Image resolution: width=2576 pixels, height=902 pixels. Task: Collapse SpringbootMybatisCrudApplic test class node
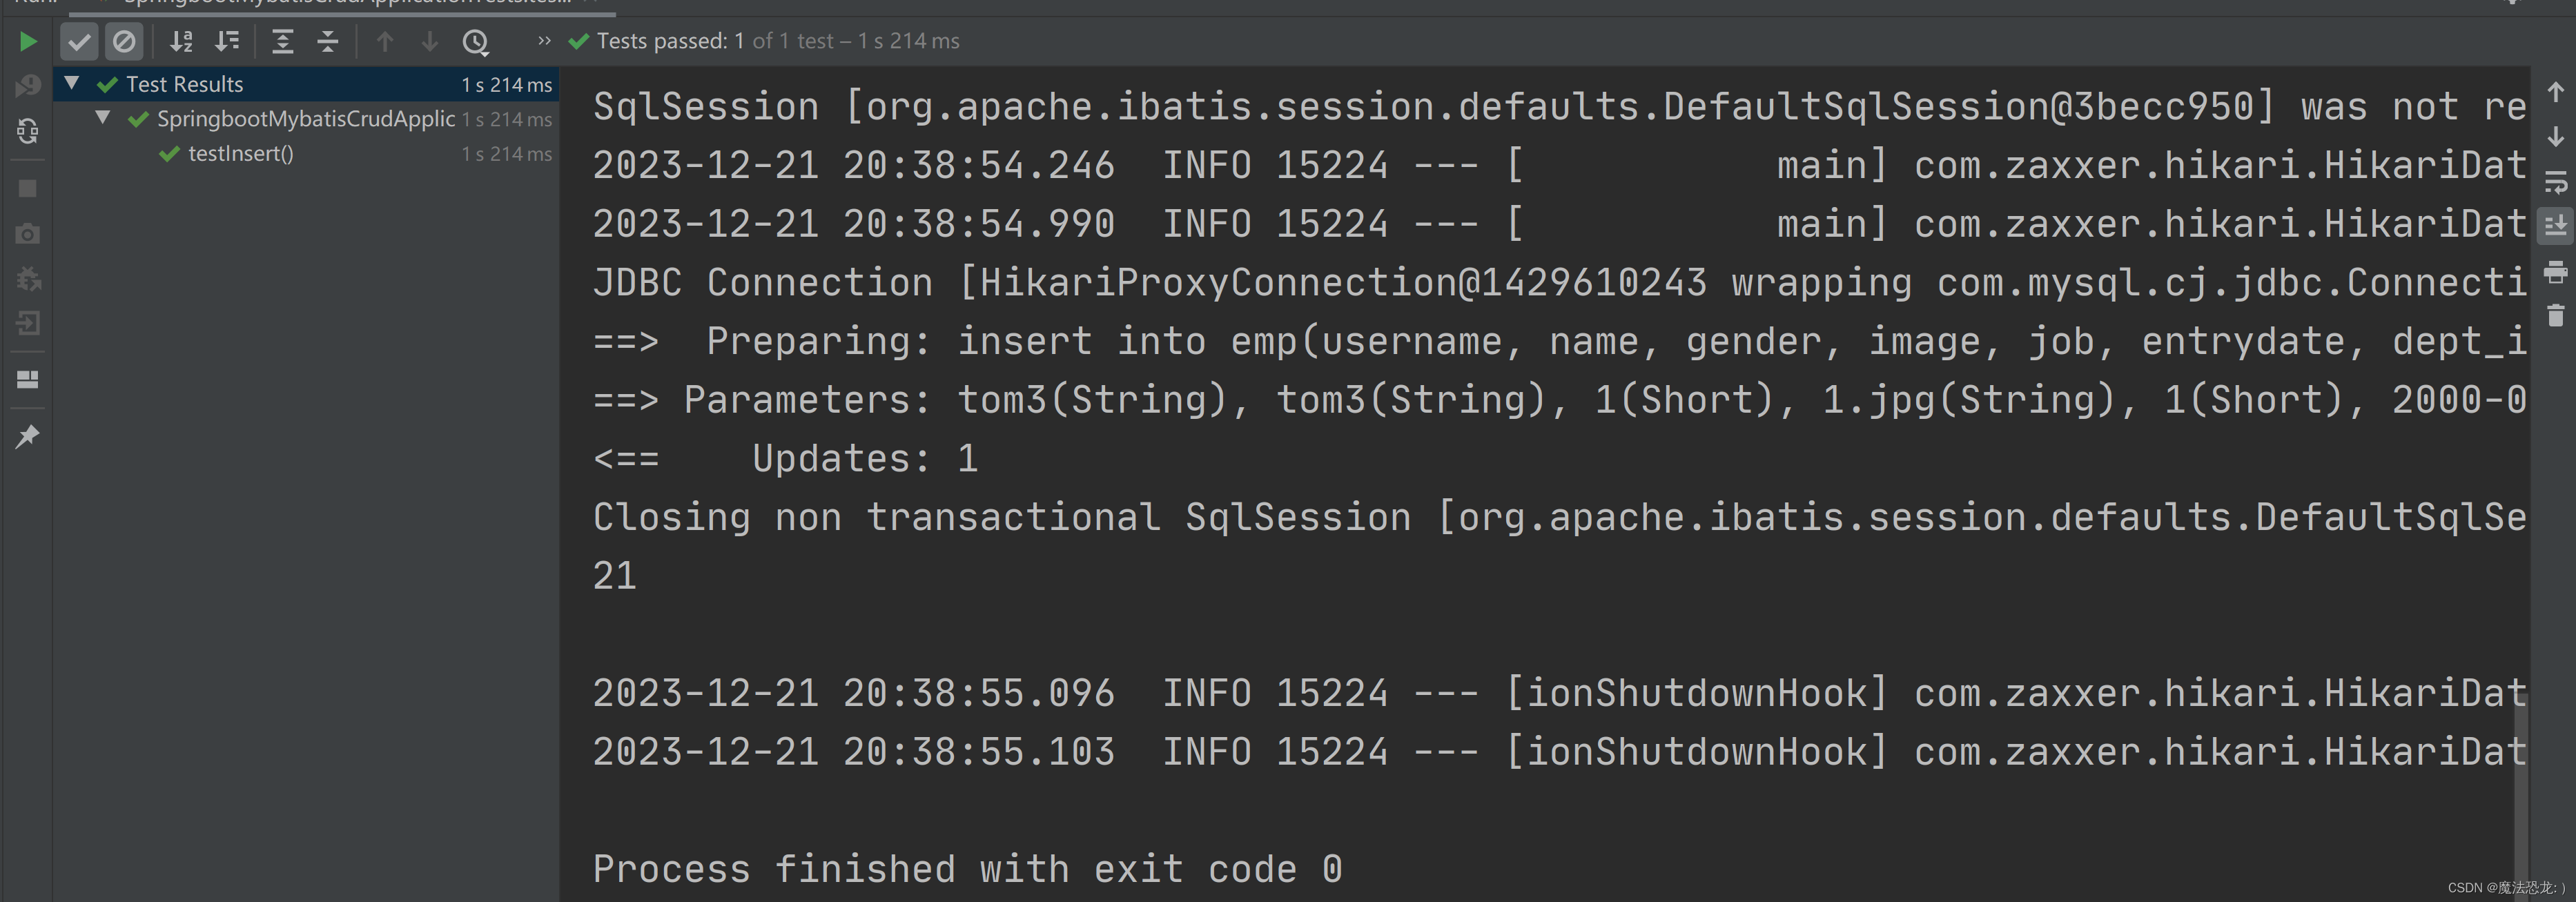pos(103,118)
